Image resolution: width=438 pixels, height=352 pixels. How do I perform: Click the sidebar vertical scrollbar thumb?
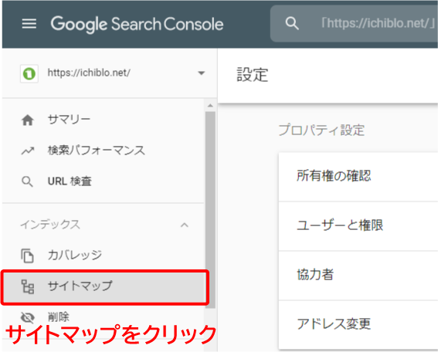pyautogui.click(x=210, y=209)
